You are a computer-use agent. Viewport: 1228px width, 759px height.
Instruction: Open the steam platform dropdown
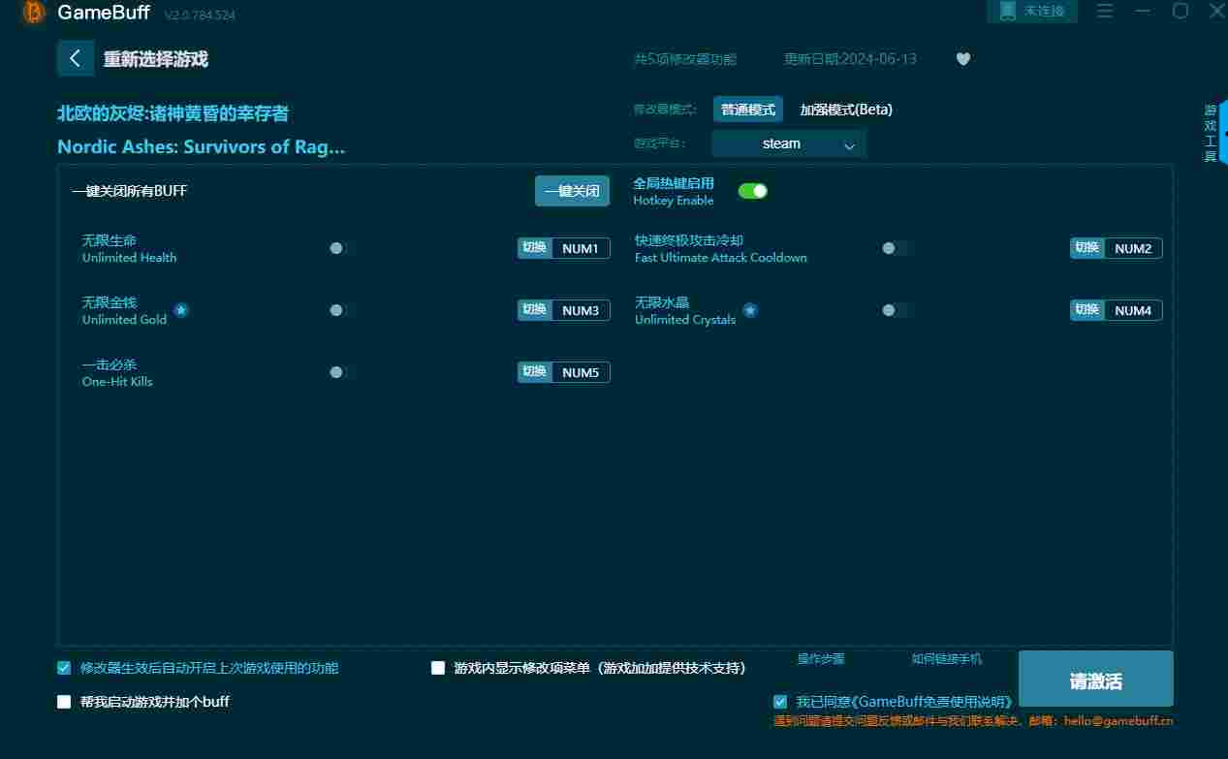pyautogui.click(x=789, y=143)
